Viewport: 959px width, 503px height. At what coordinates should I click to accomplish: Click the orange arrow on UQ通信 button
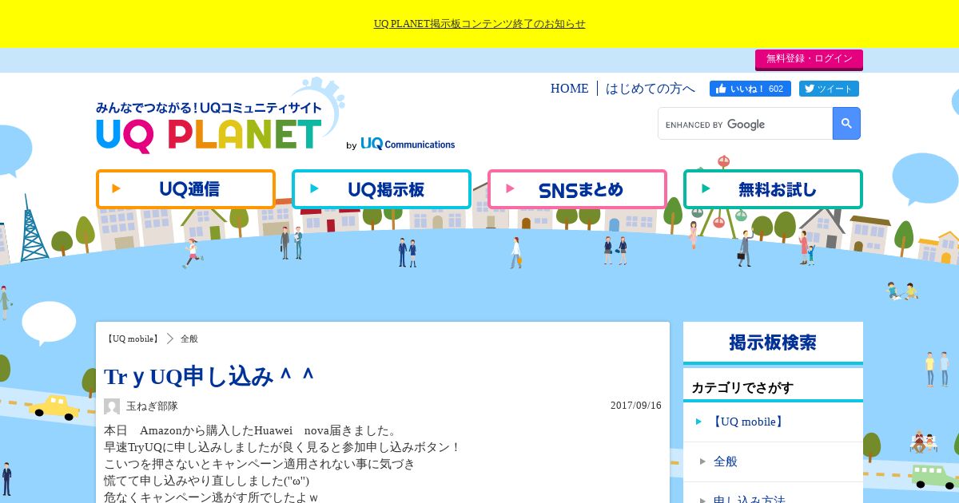(117, 189)
